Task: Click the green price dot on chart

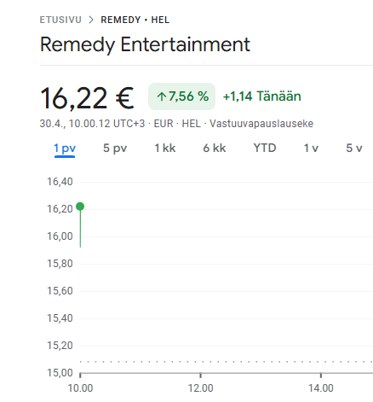Action: click(80, 207)
